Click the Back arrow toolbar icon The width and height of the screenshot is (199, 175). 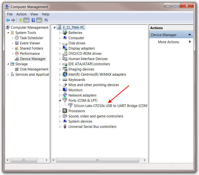click(x=8, y=20)
